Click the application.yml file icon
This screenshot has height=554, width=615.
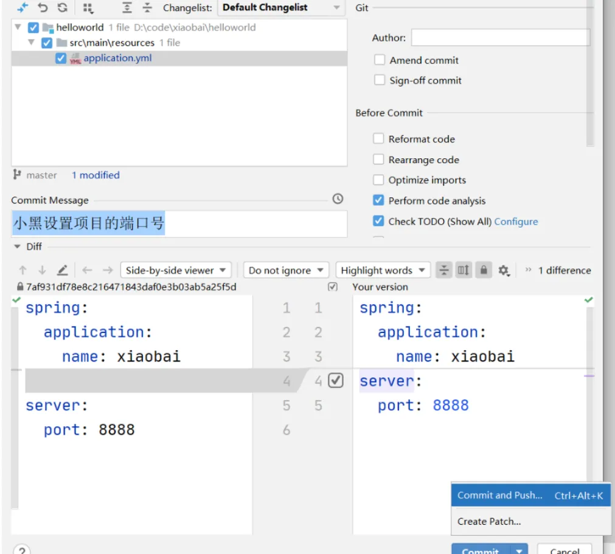point(75,58)
